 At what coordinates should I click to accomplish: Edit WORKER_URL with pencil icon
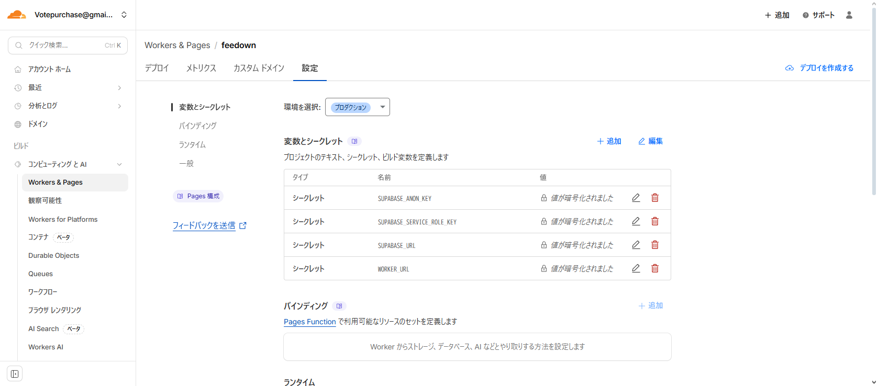pos(636,268)
